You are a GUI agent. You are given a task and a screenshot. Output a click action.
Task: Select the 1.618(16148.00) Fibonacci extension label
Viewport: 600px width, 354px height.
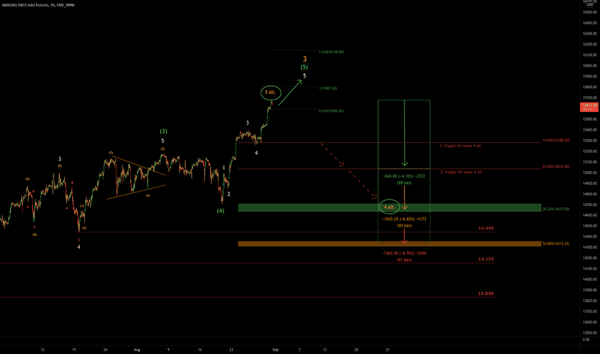331,51
